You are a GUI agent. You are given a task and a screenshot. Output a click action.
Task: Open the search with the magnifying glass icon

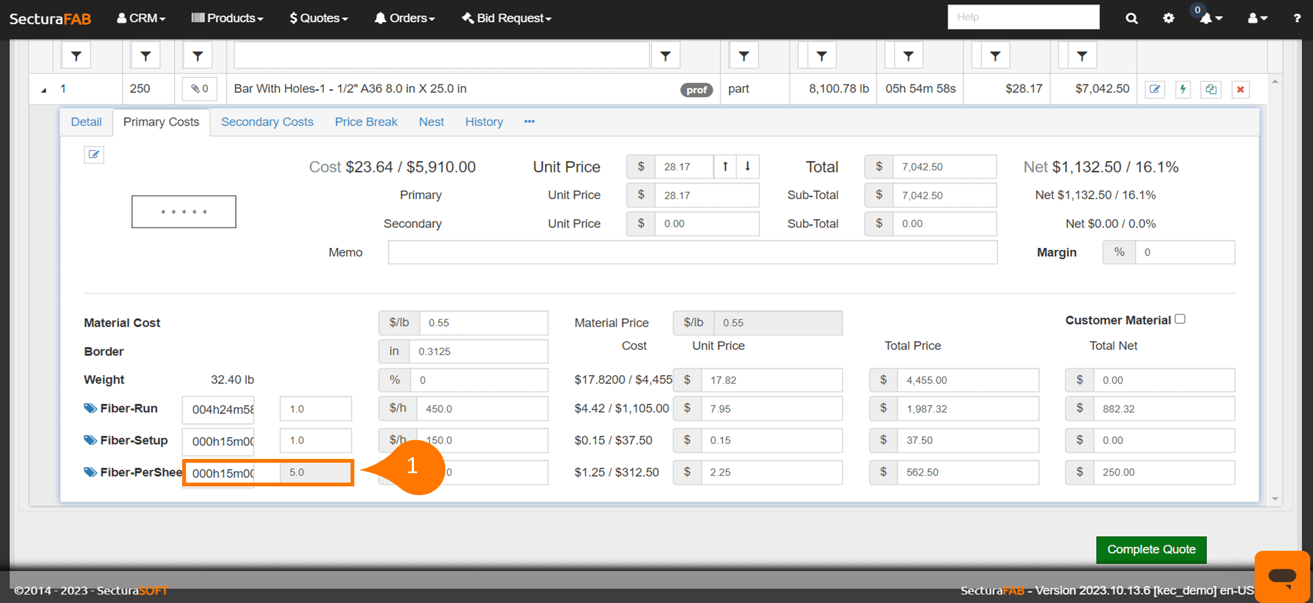pyautogui.click(x=1131, y=18)
